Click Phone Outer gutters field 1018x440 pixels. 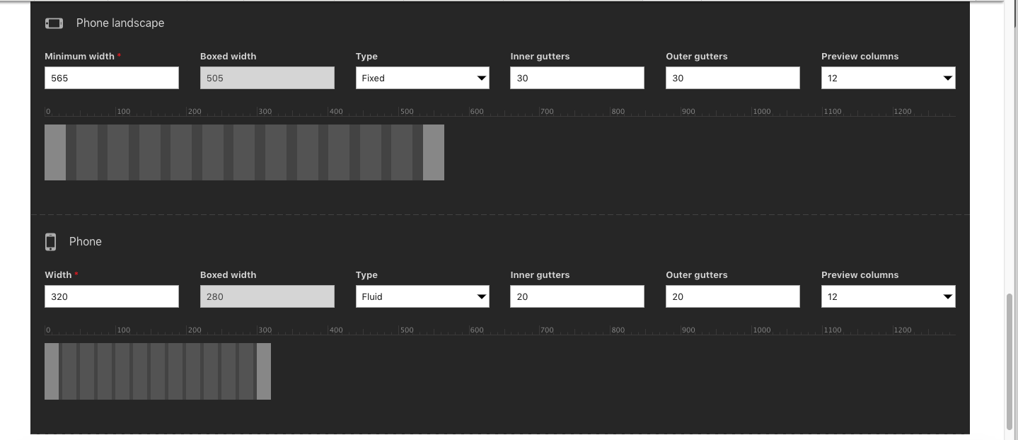(x=732, y=296)
